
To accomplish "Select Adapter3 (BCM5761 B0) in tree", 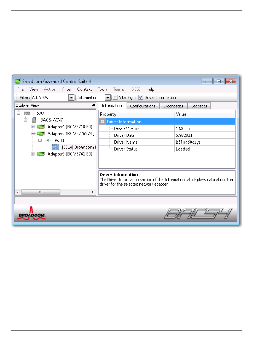I will [x=70, y=154].
